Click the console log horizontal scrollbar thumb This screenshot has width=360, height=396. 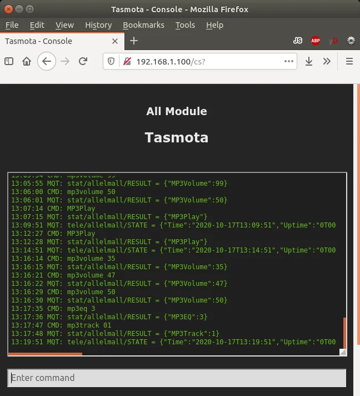[x=46, y=354]
